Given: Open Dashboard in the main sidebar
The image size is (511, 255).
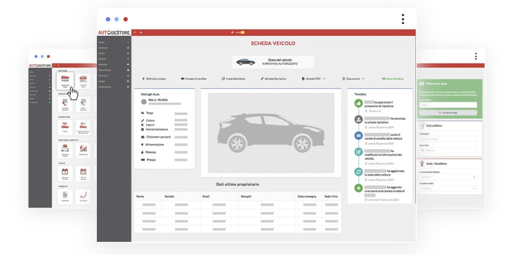Looking at the screenshot, I should click(103, 48).
